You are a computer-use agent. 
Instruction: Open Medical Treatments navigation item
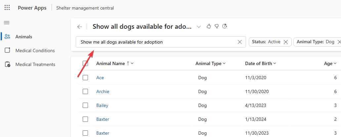(35, 64)
